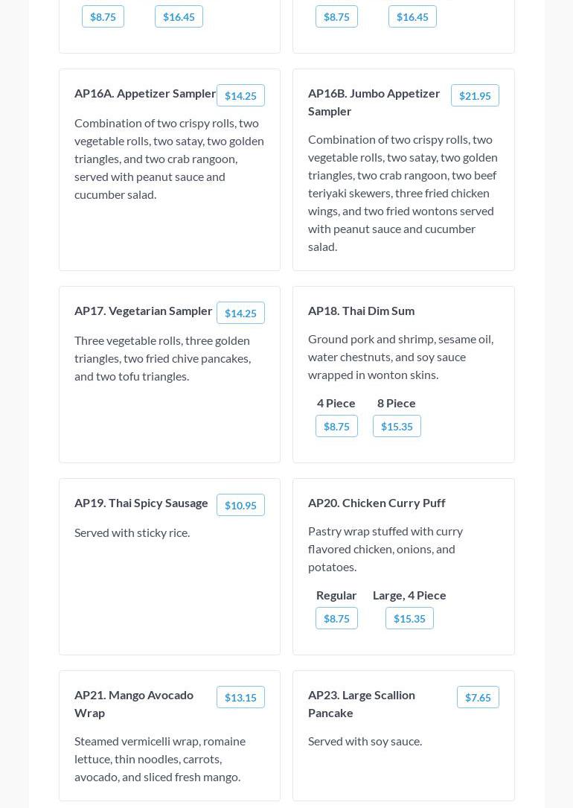Click the $13.15 Mango Avocado Wrap price

tap(240, 697)
